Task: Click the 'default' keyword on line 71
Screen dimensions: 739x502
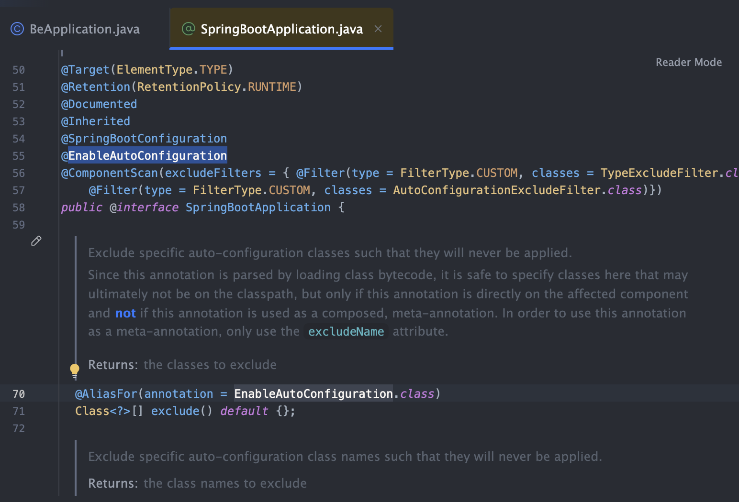Action: pyautogui.click(x=244, y=411)
